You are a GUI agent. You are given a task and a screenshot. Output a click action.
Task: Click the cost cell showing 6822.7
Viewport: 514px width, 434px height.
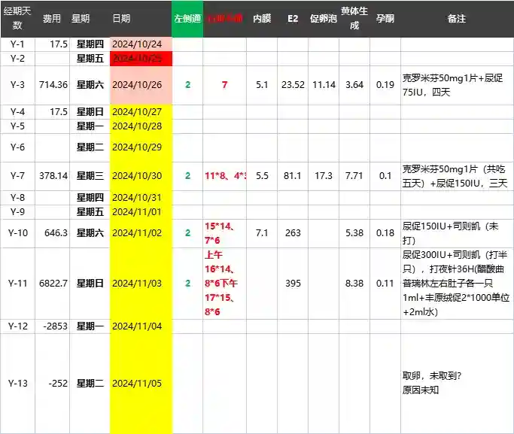point(53,284)
